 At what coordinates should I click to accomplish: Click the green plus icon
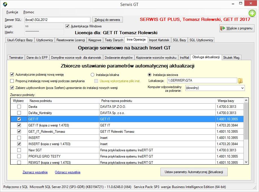252,13
